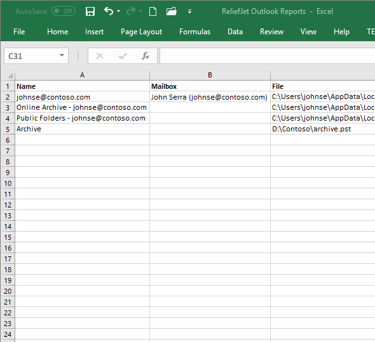Switch to the Page Layout tab
This screenshot has width=375, height=342.
tap(141, 32)
